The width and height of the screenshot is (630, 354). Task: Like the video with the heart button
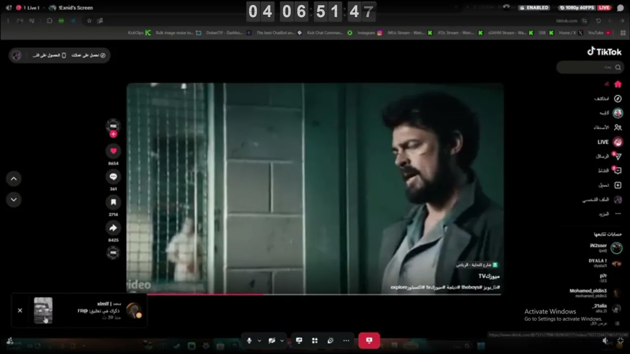point(113,151)
